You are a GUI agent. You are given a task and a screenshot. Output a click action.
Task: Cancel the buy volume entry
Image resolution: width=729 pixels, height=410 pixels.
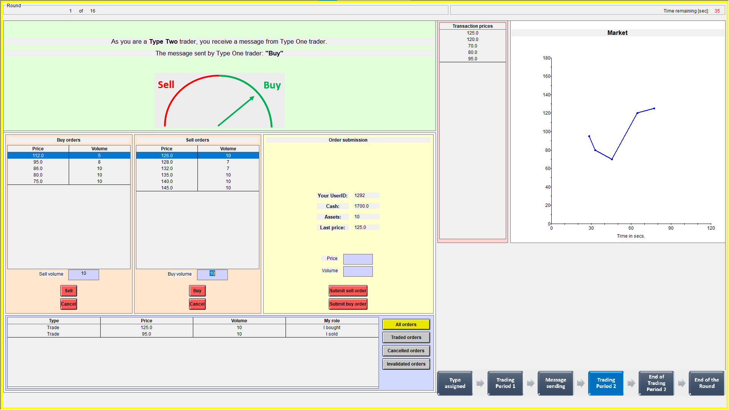(197, 304)
